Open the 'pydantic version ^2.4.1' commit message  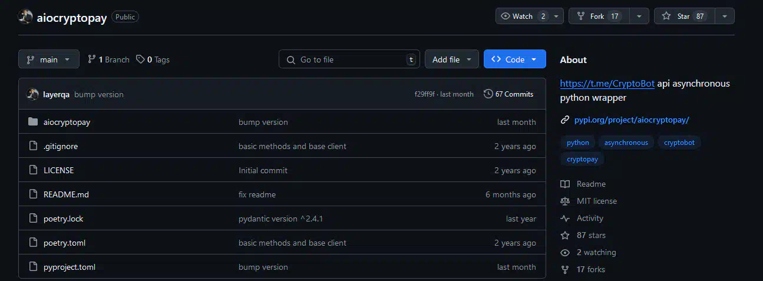click(x=280, y=219)
